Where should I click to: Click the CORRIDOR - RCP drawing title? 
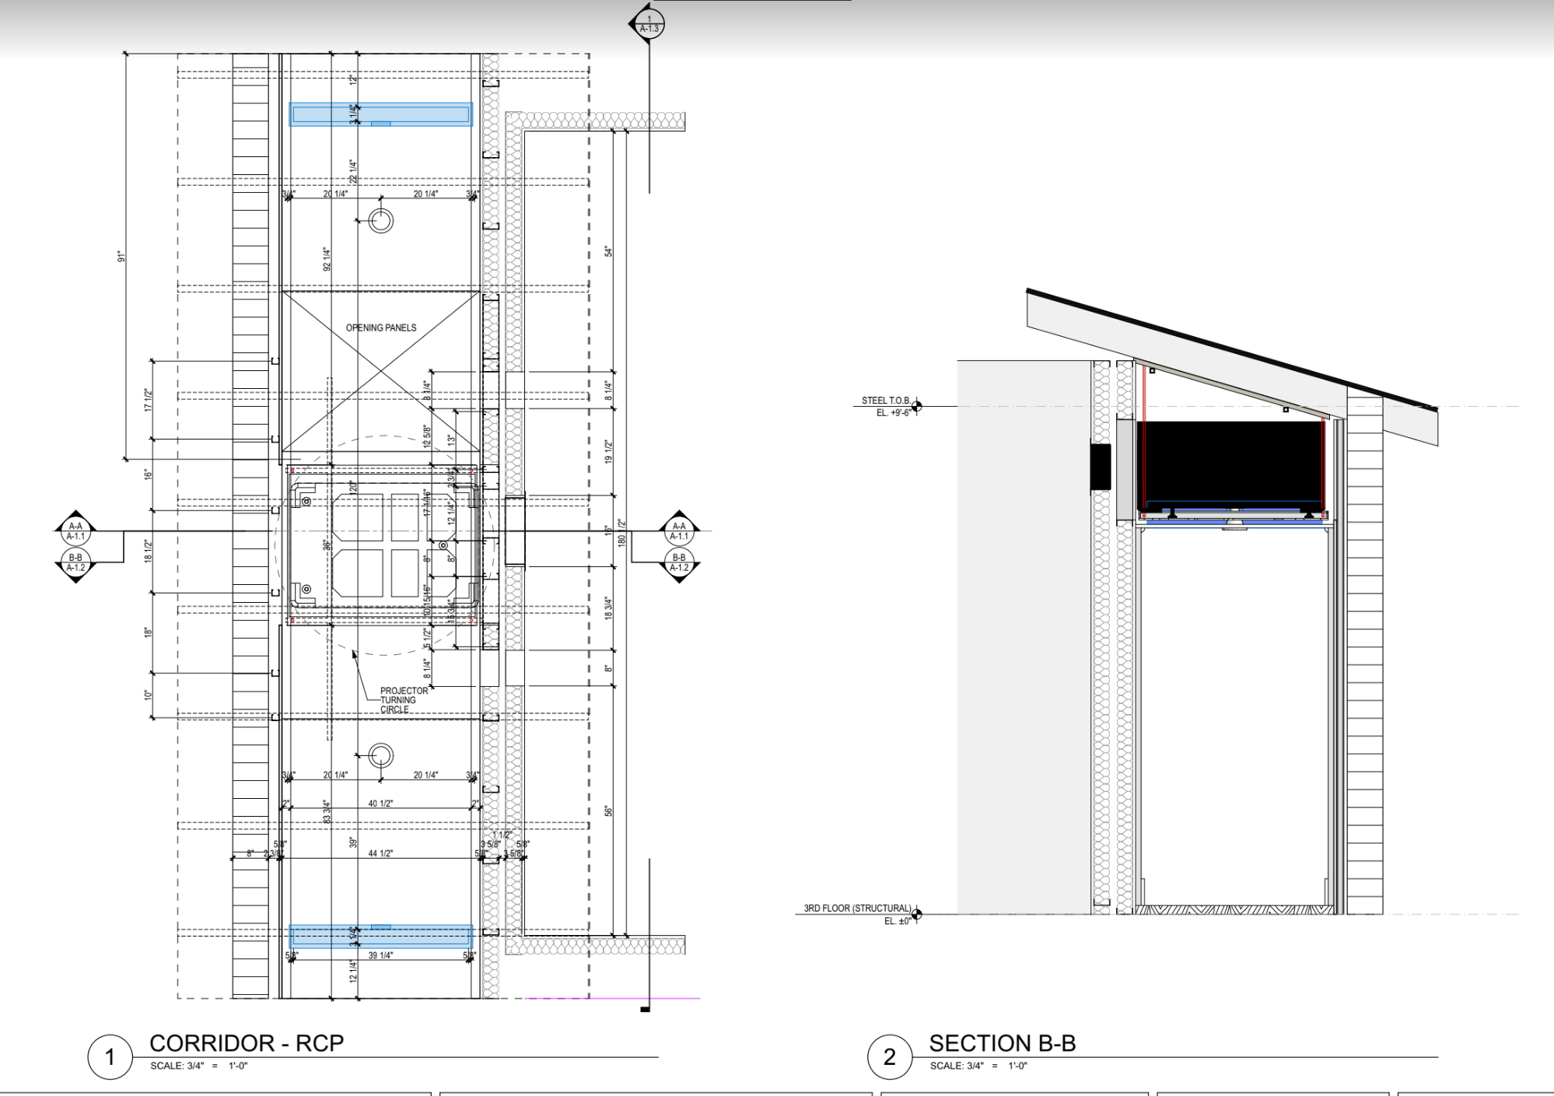pos(246,1042)
